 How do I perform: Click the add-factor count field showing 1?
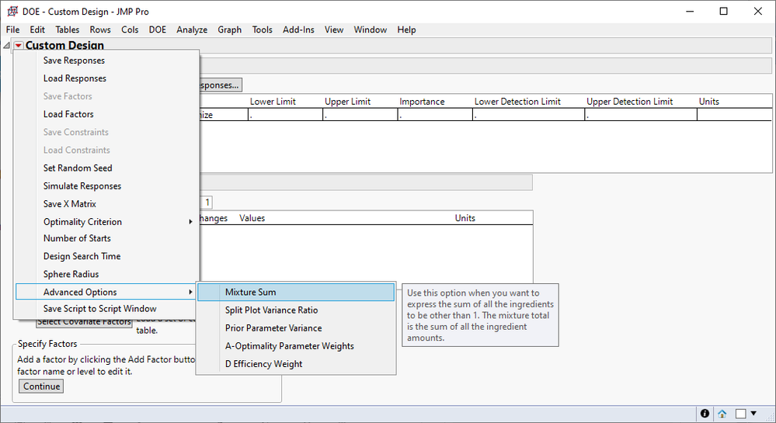[x=207, y=202]
